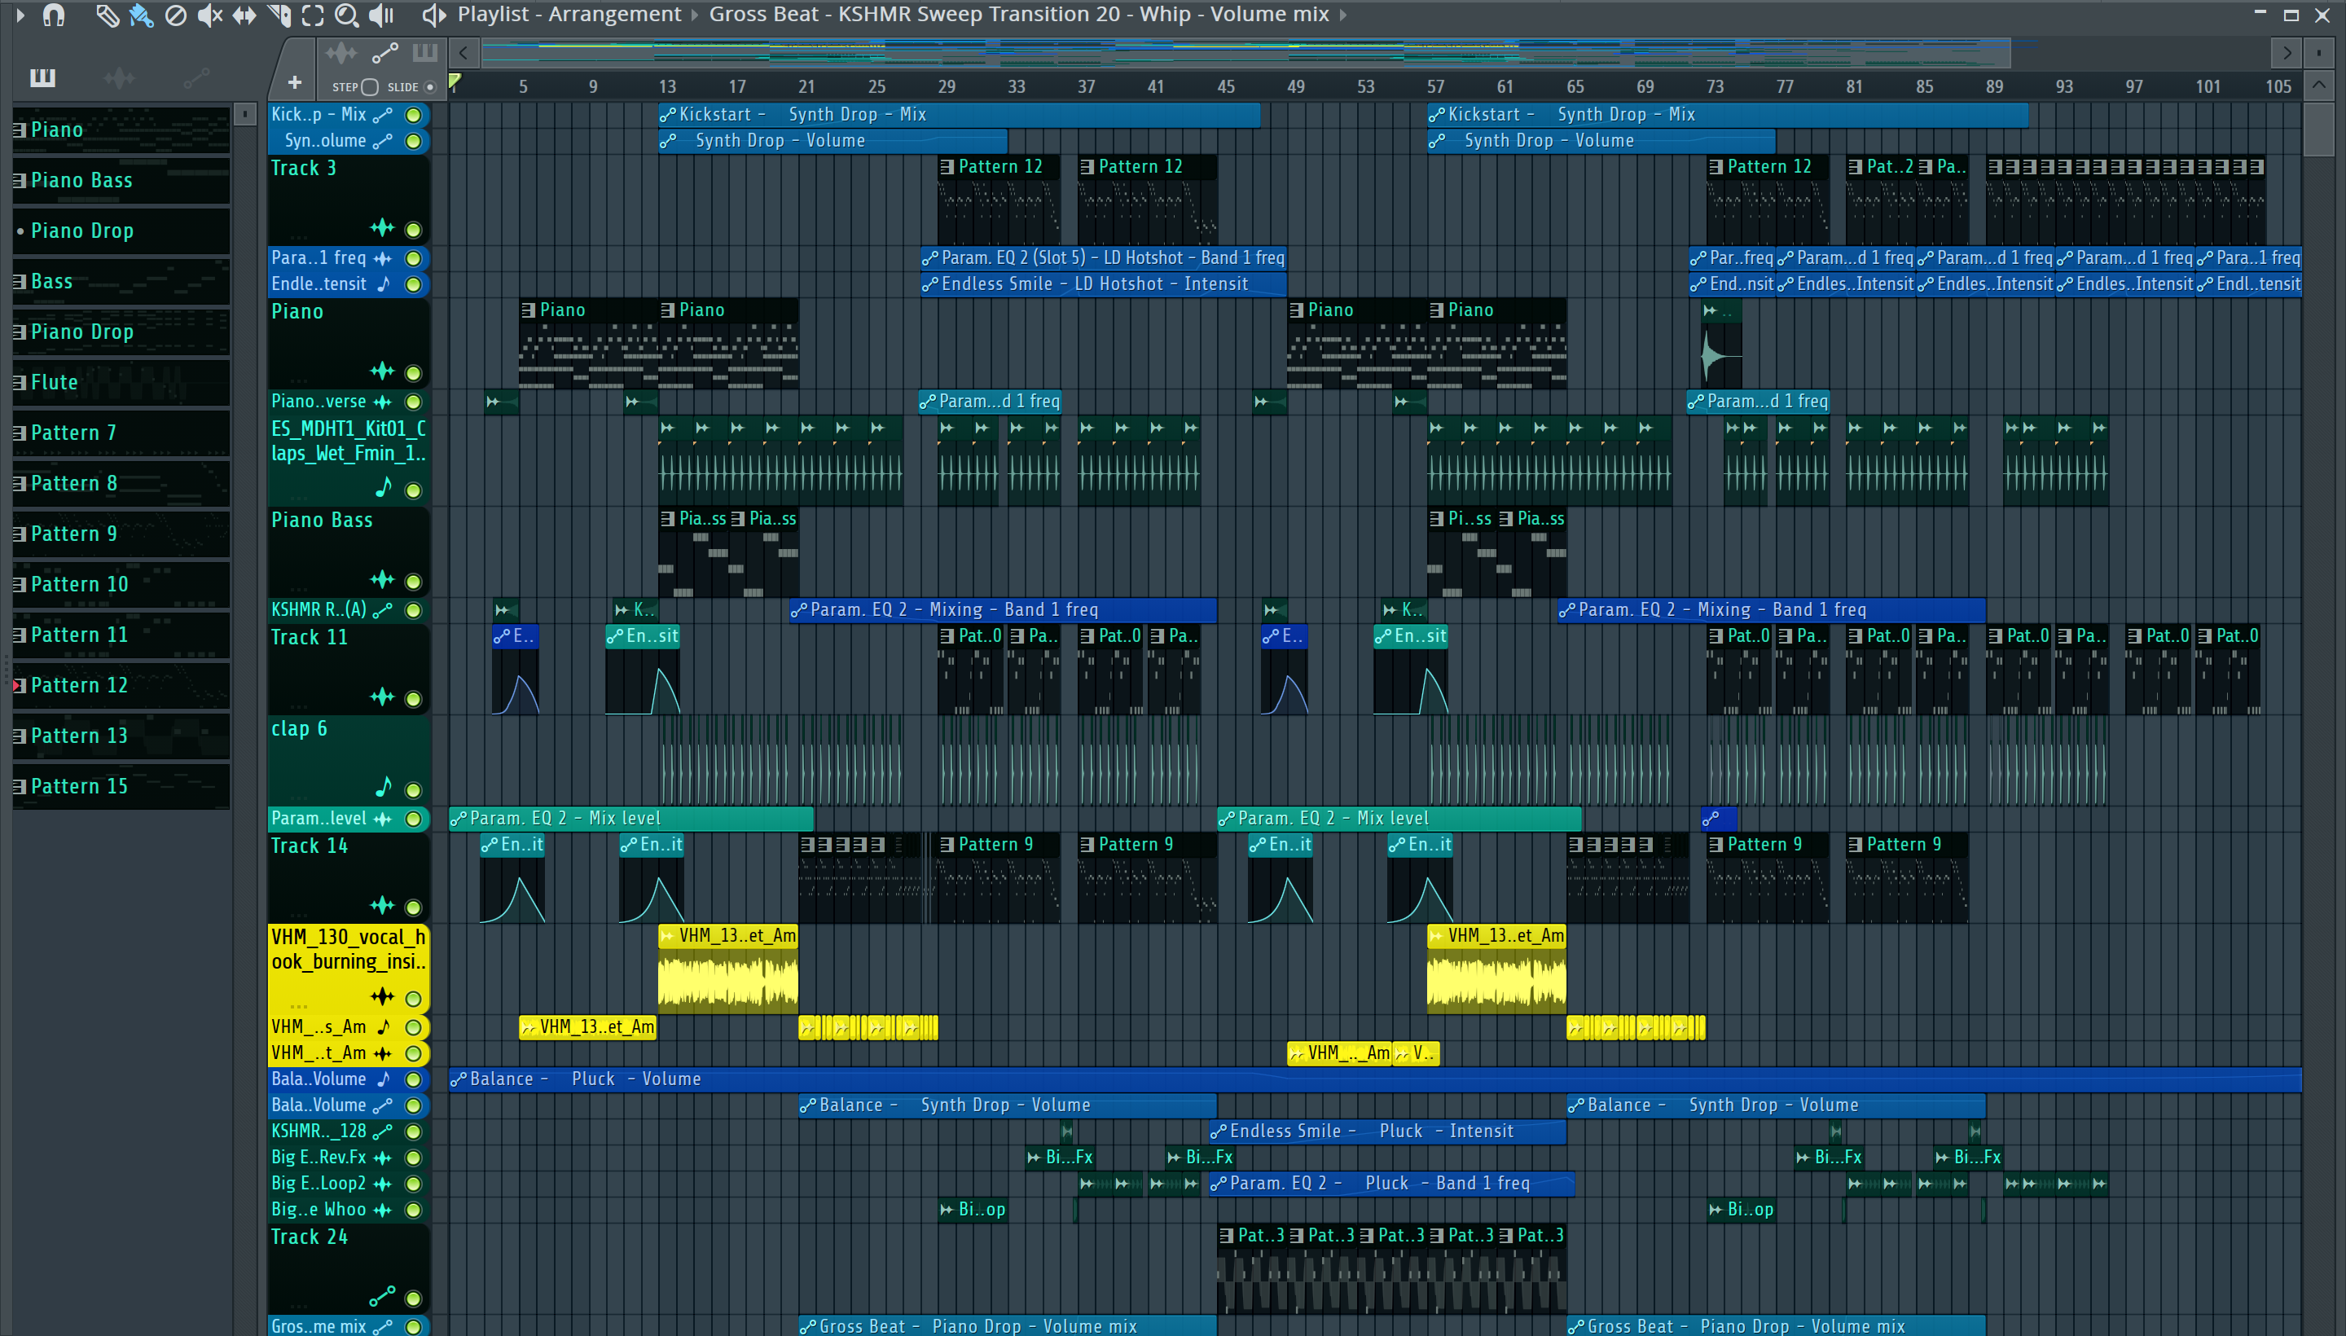Show audio clips in the picker panel
The height and width of the screenshot is (1336, 2346).
click(x=119, y=78)
